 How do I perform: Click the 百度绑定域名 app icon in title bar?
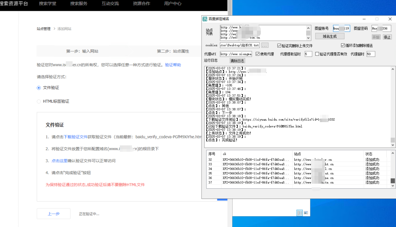[x=205, y=19]
